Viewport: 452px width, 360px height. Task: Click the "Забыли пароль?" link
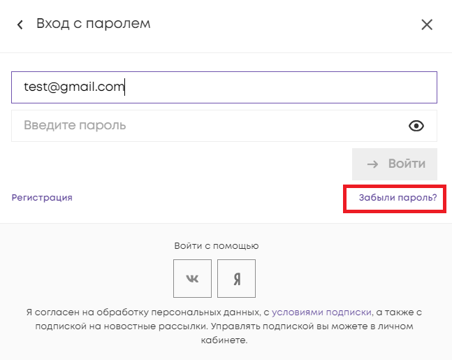pyautogui.click(x=398, y=198)
